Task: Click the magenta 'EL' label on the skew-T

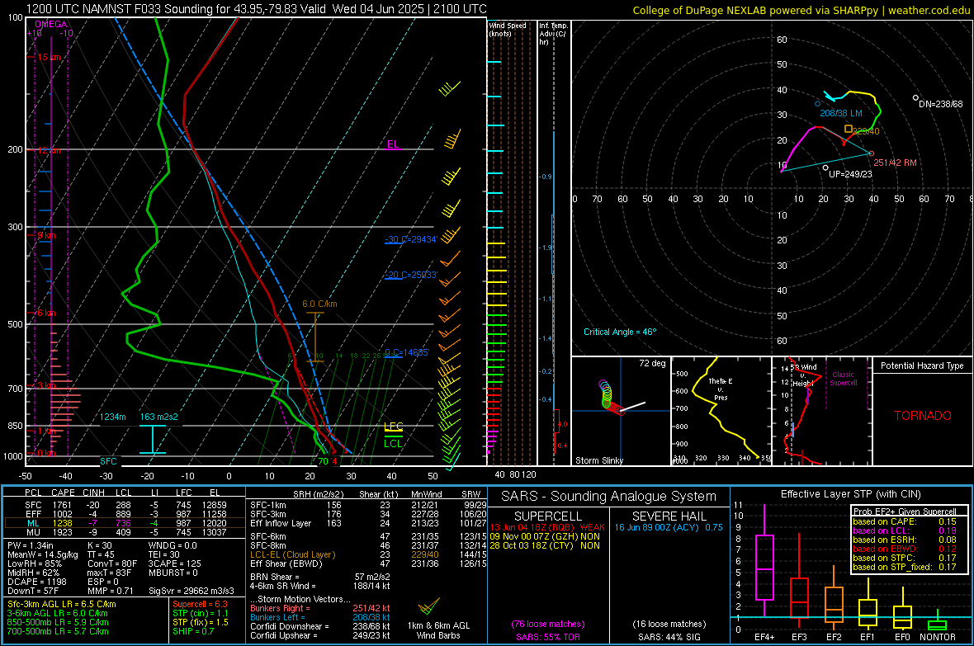Action: (393, 144)
